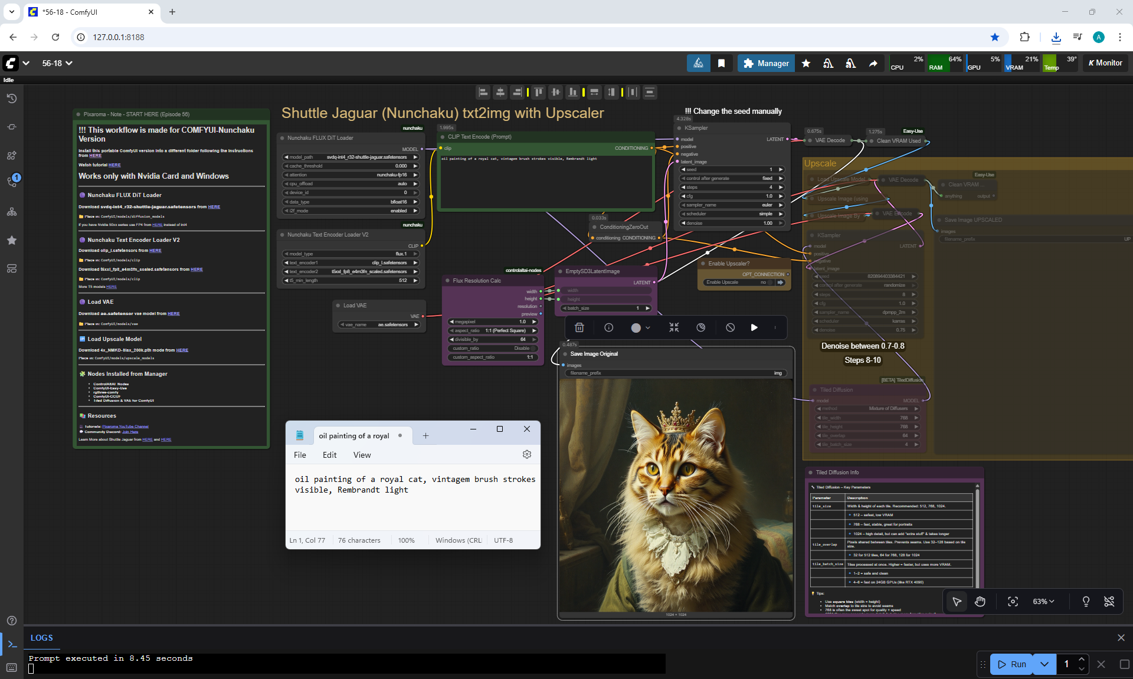Screen dimensions: 1133x679
Task: Delete selected node with trash icon
Action: pyautogui.click(x=579, y=327)
